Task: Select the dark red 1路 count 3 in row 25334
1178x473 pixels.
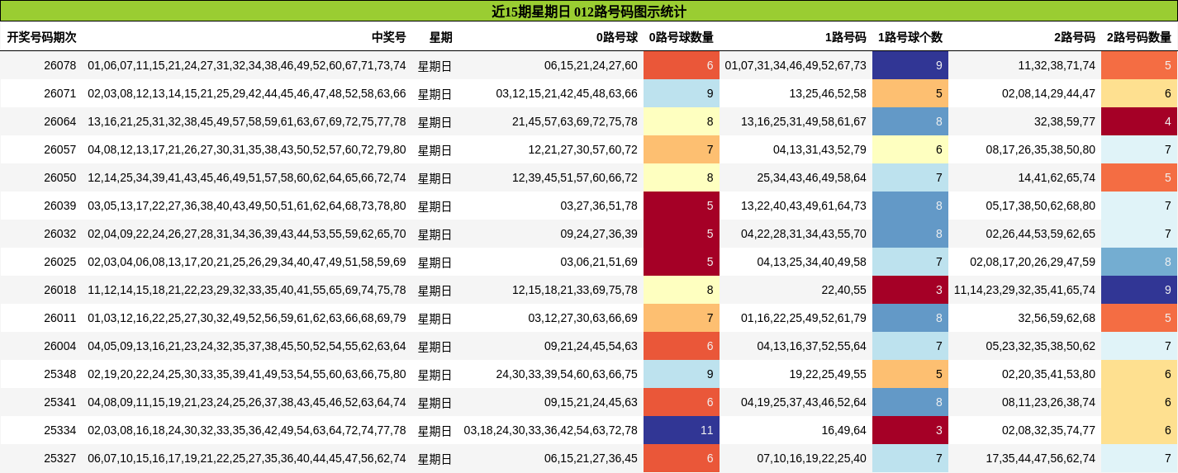Action: (x=910, y=430)
